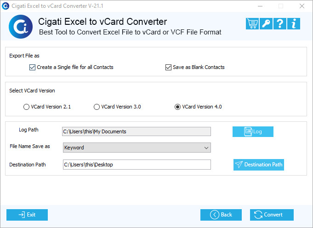Close the converter window
313x228 pixels.
click(x=302, y=6)
